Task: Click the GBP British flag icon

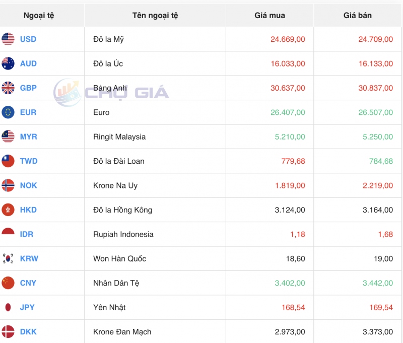Action: coord(8,88)
